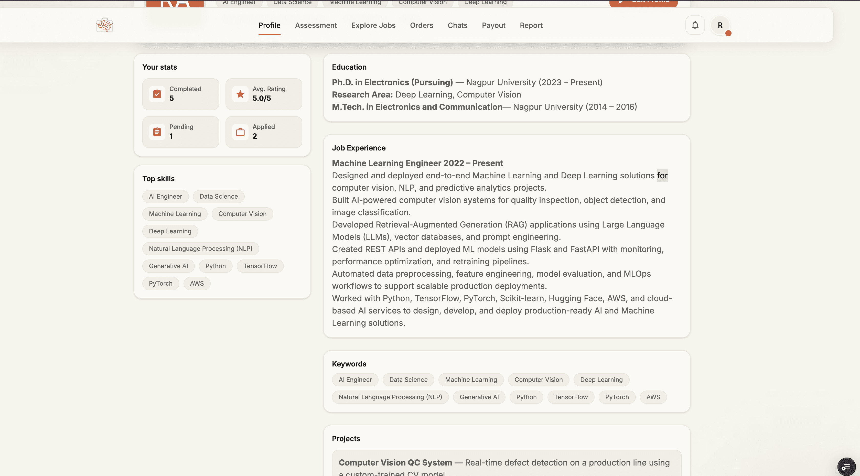
Task: Click Python chip under Keywords
Action: [526, 397]
